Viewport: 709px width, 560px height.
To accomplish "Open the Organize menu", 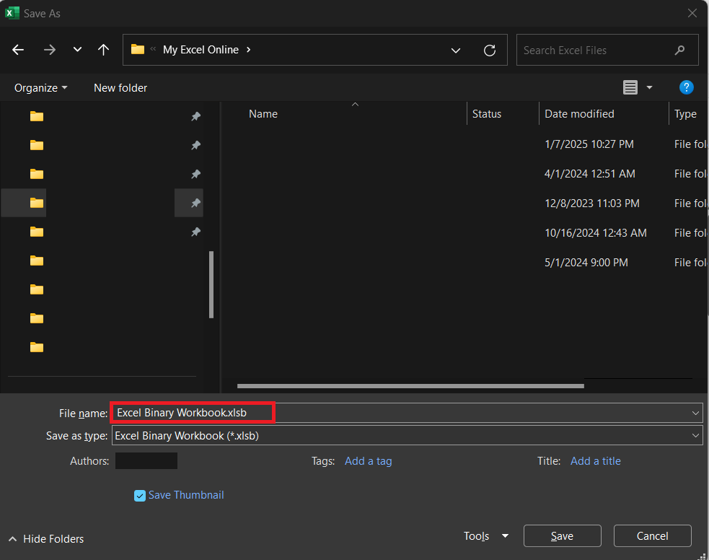I will [40, 88].
